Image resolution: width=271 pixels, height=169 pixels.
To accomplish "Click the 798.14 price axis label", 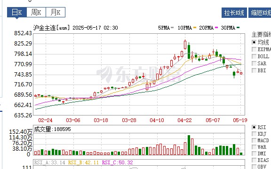I will [x=23, y=54].
